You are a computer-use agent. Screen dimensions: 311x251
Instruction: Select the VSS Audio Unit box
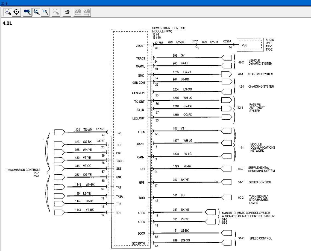pyautogui.click(x=250, y=45)
